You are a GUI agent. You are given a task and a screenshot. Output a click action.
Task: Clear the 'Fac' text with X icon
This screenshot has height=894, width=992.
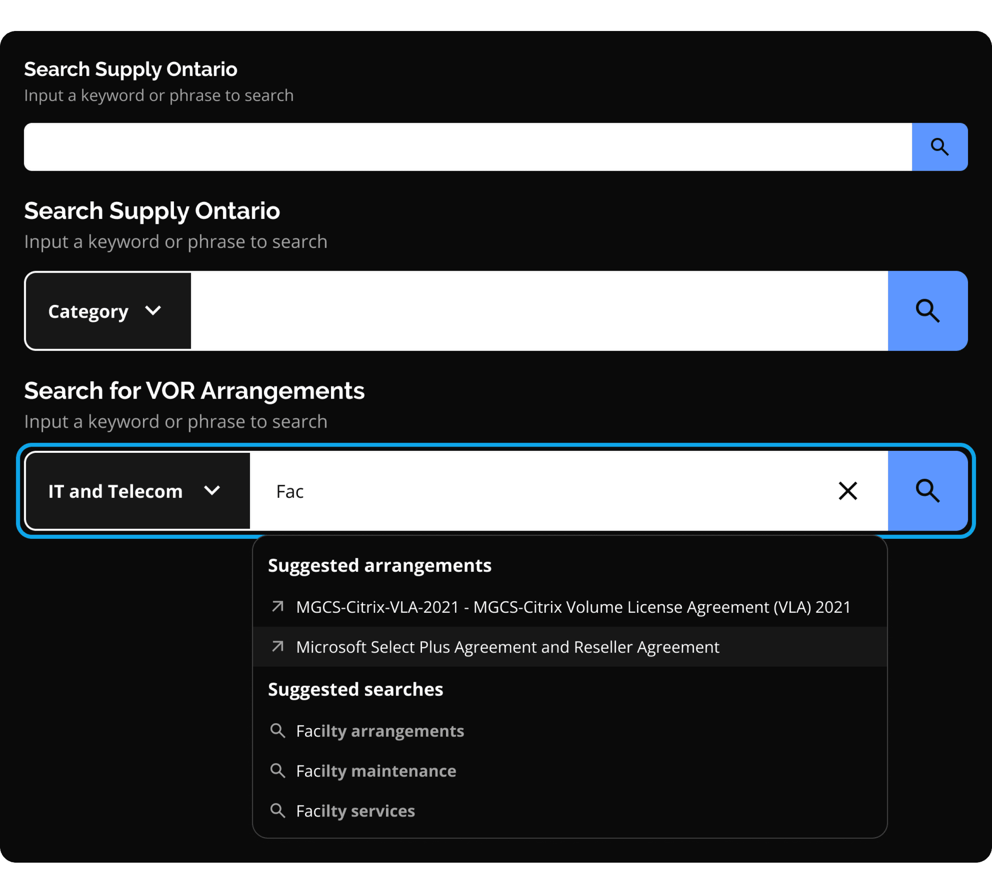(x=847, y=491)
